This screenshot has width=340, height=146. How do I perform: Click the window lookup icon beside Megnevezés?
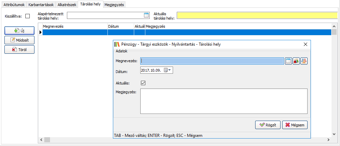click(288, 61)
